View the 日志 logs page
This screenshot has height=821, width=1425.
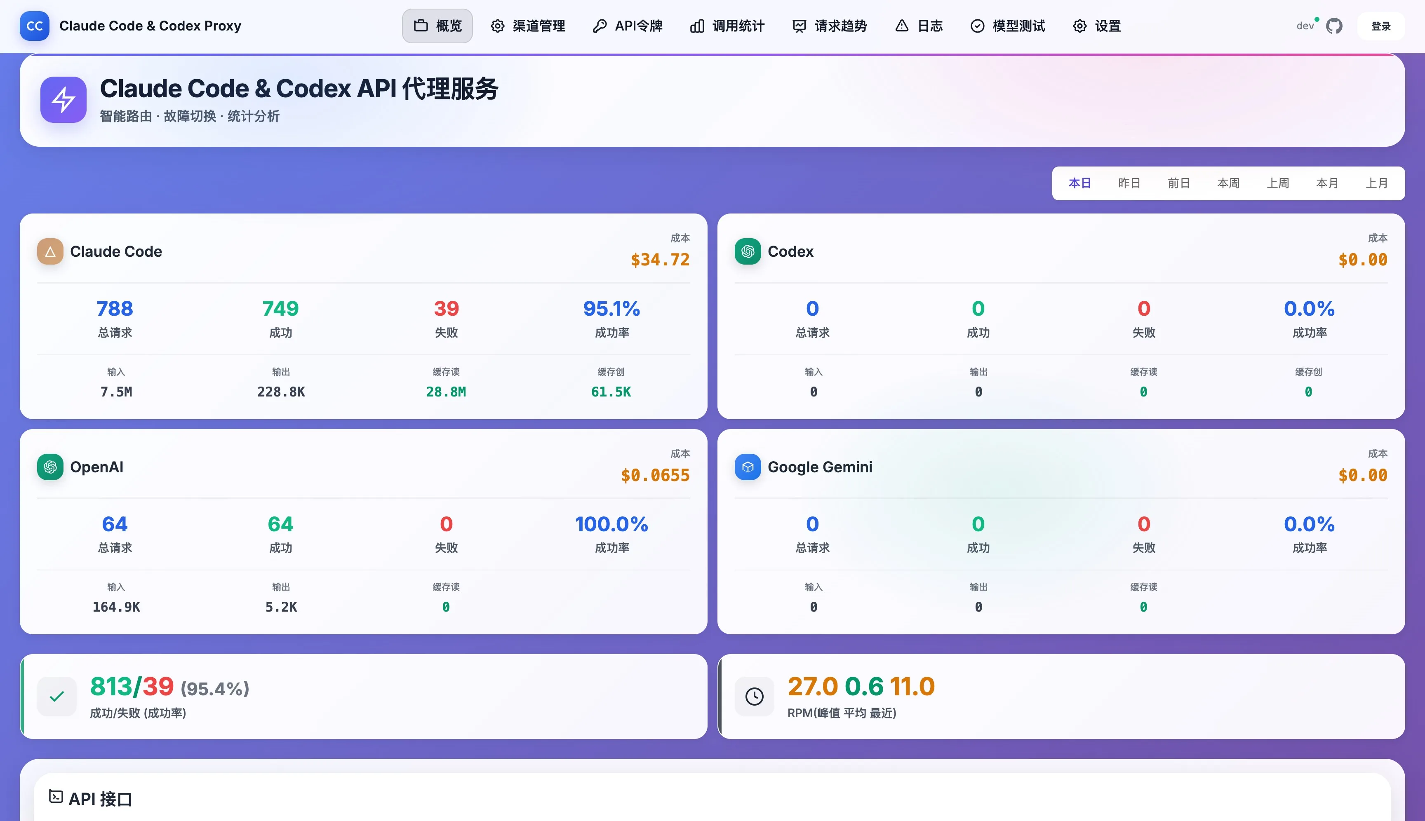pyautogui.click(x=919, y=26)
